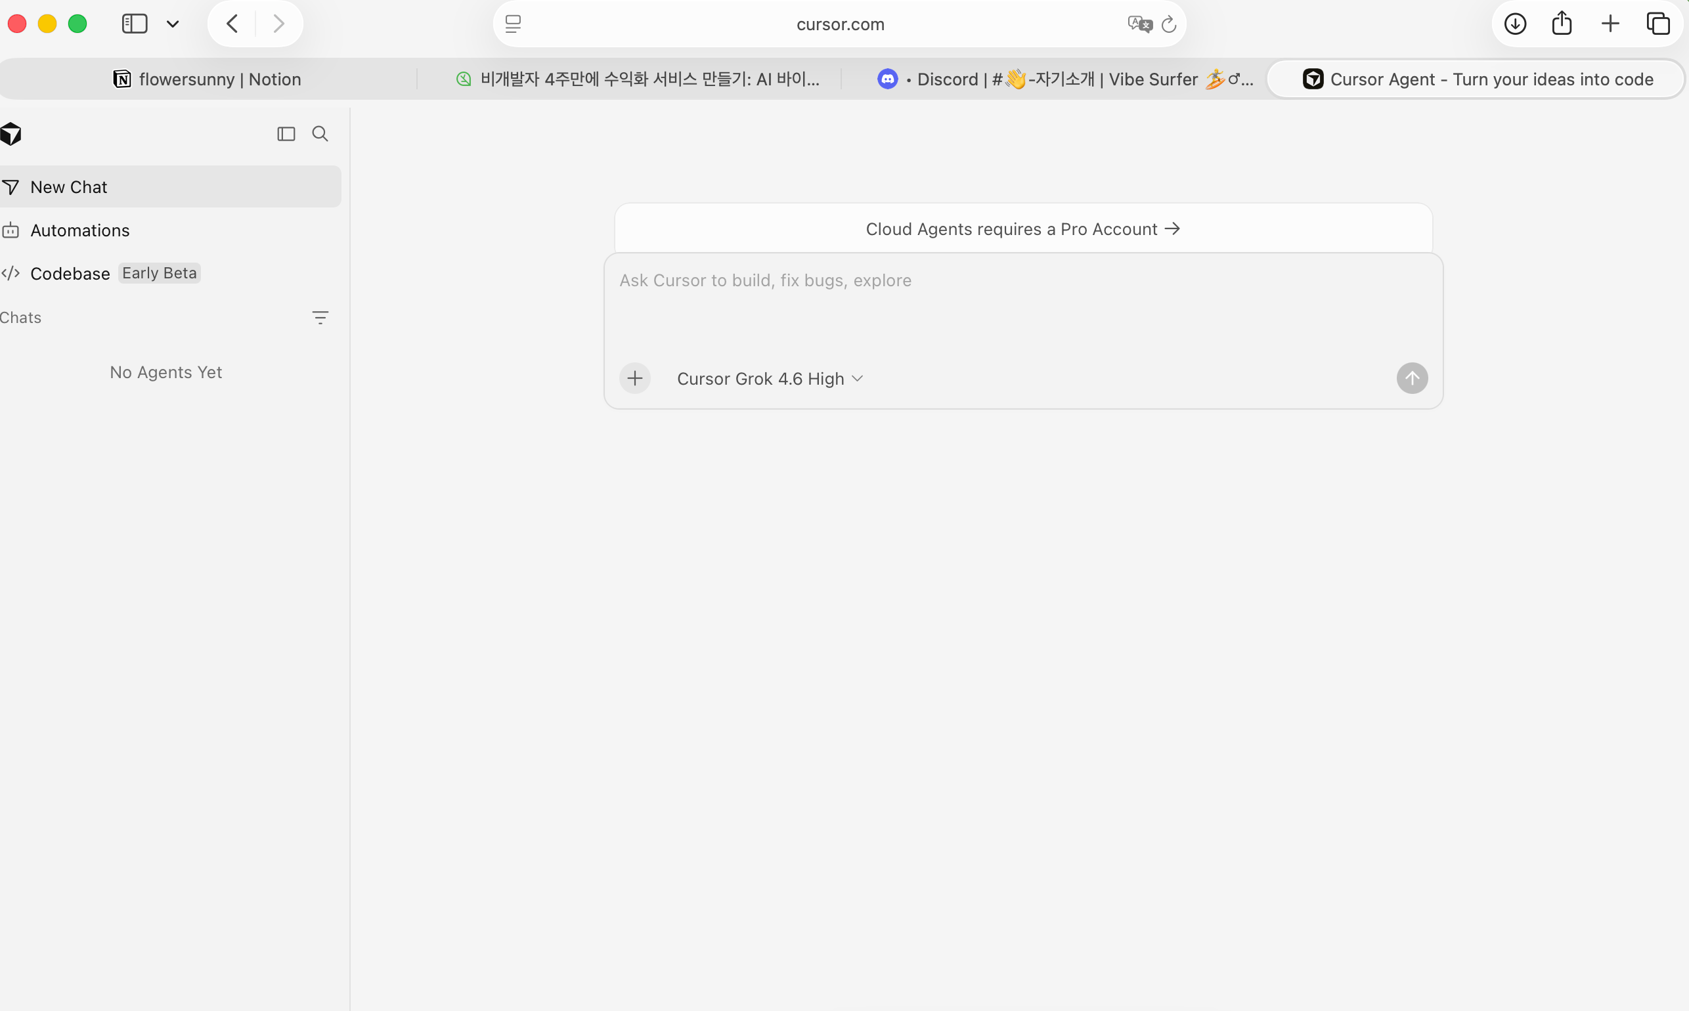Collapse the Cursor sidebar panel icon
This screenshot has width=1689, height=1011.
tap(286, 133)
